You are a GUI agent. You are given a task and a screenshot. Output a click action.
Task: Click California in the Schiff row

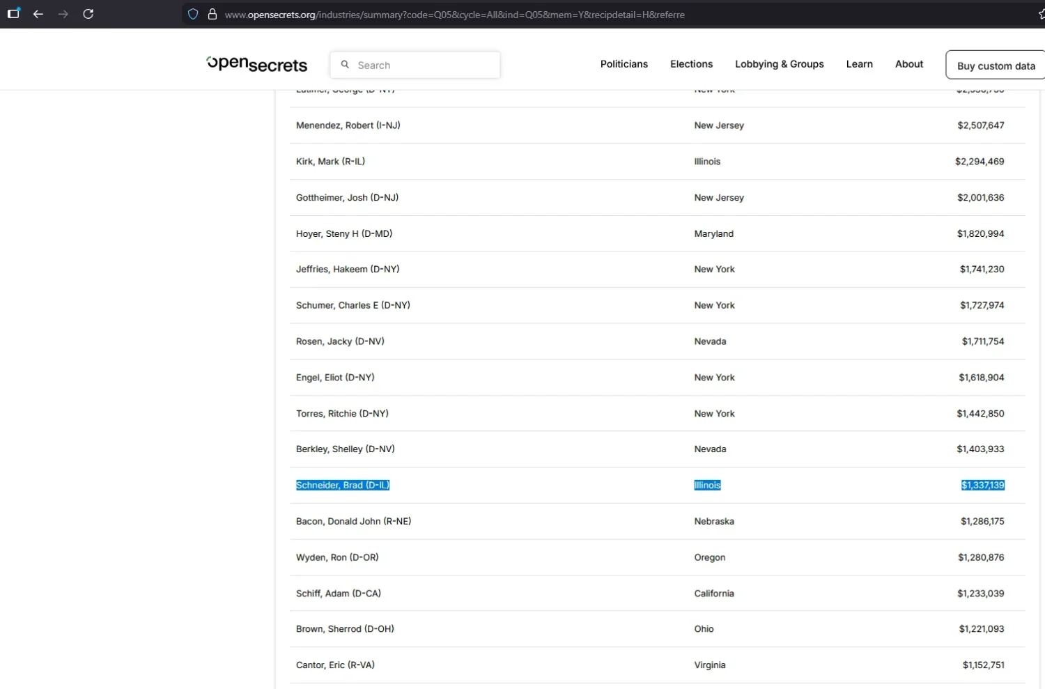coord(714,594)
